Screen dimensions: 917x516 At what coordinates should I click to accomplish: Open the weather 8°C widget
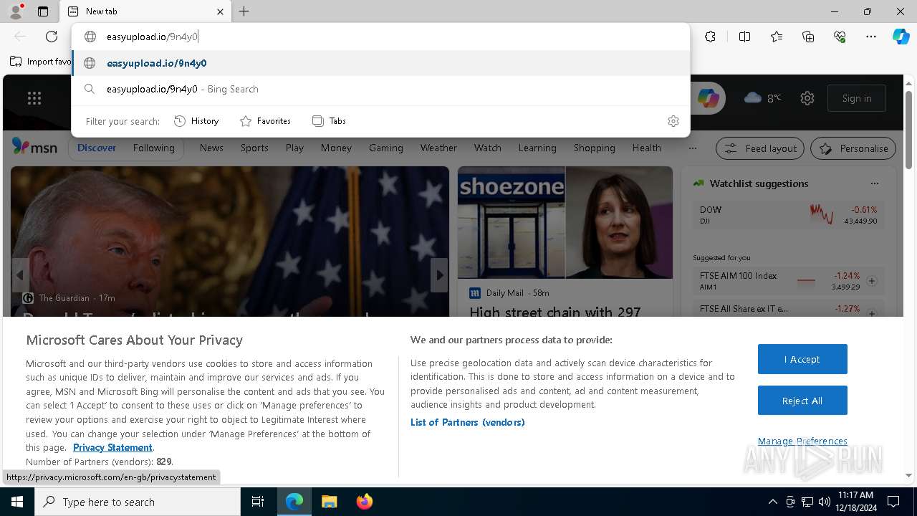pyautogui.click(x=763, y=98)
